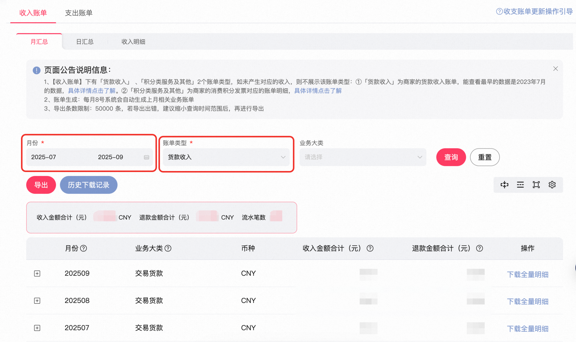This screenshot has height=342, width=576.
Task: Click CNY in the 202508 row
Action: (248, 300)
